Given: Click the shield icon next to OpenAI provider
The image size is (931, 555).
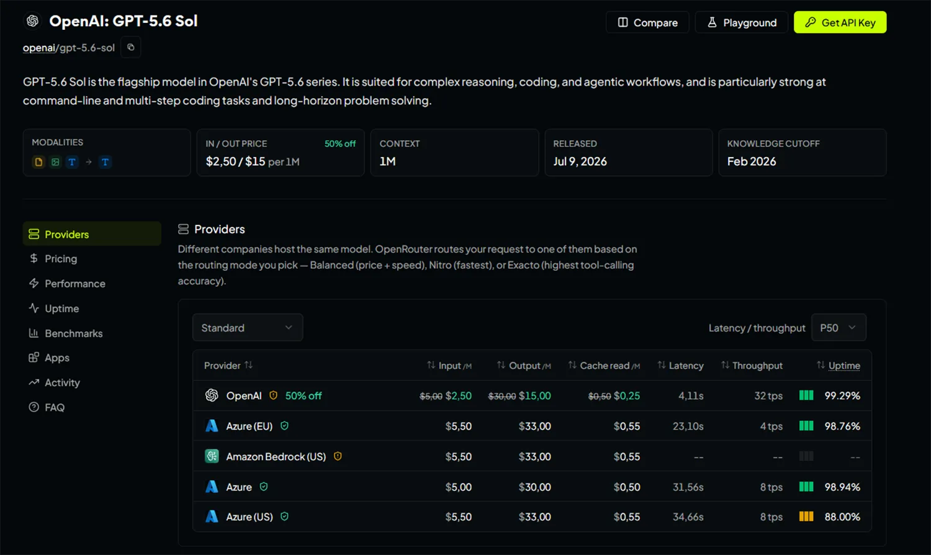Looking at the screenshot, I should pos(273,395).
